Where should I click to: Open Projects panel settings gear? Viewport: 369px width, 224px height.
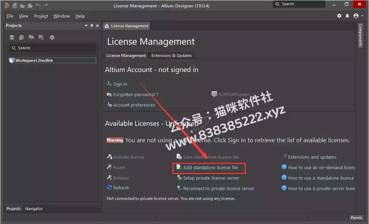click(52, 37)
